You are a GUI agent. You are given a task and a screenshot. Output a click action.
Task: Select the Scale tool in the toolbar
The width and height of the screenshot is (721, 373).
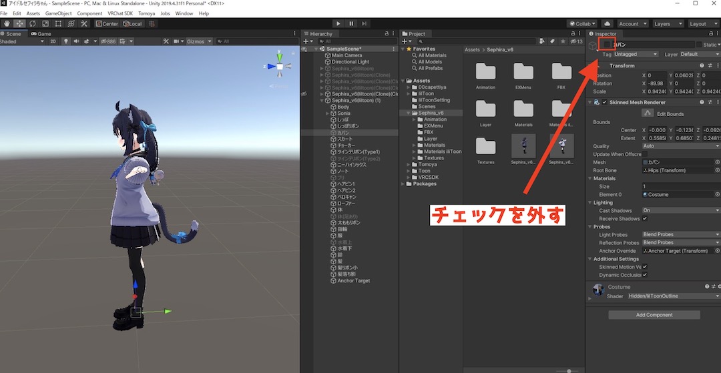(x=45, y=23)
